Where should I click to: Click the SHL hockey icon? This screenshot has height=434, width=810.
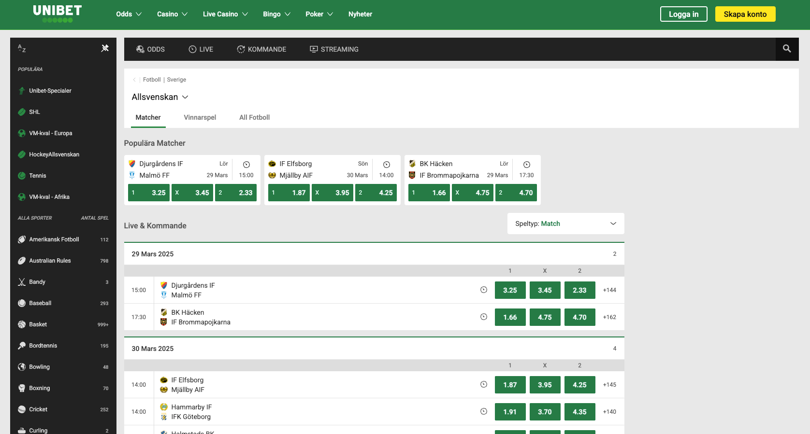click(x=22, y=112)
